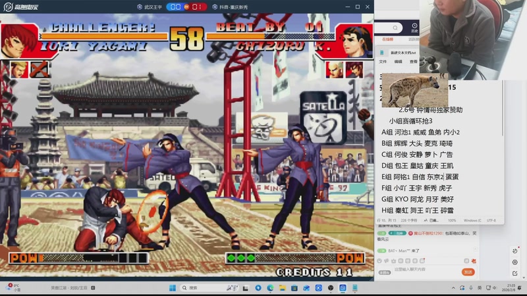Viewport: 527px width, 296px height.
Task: Click the orange maple leaf icon in chat toolbar
Action: click(x=474, y=260)
